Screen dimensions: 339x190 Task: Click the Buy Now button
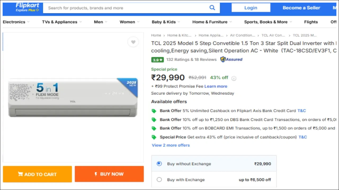coord(109,174)
